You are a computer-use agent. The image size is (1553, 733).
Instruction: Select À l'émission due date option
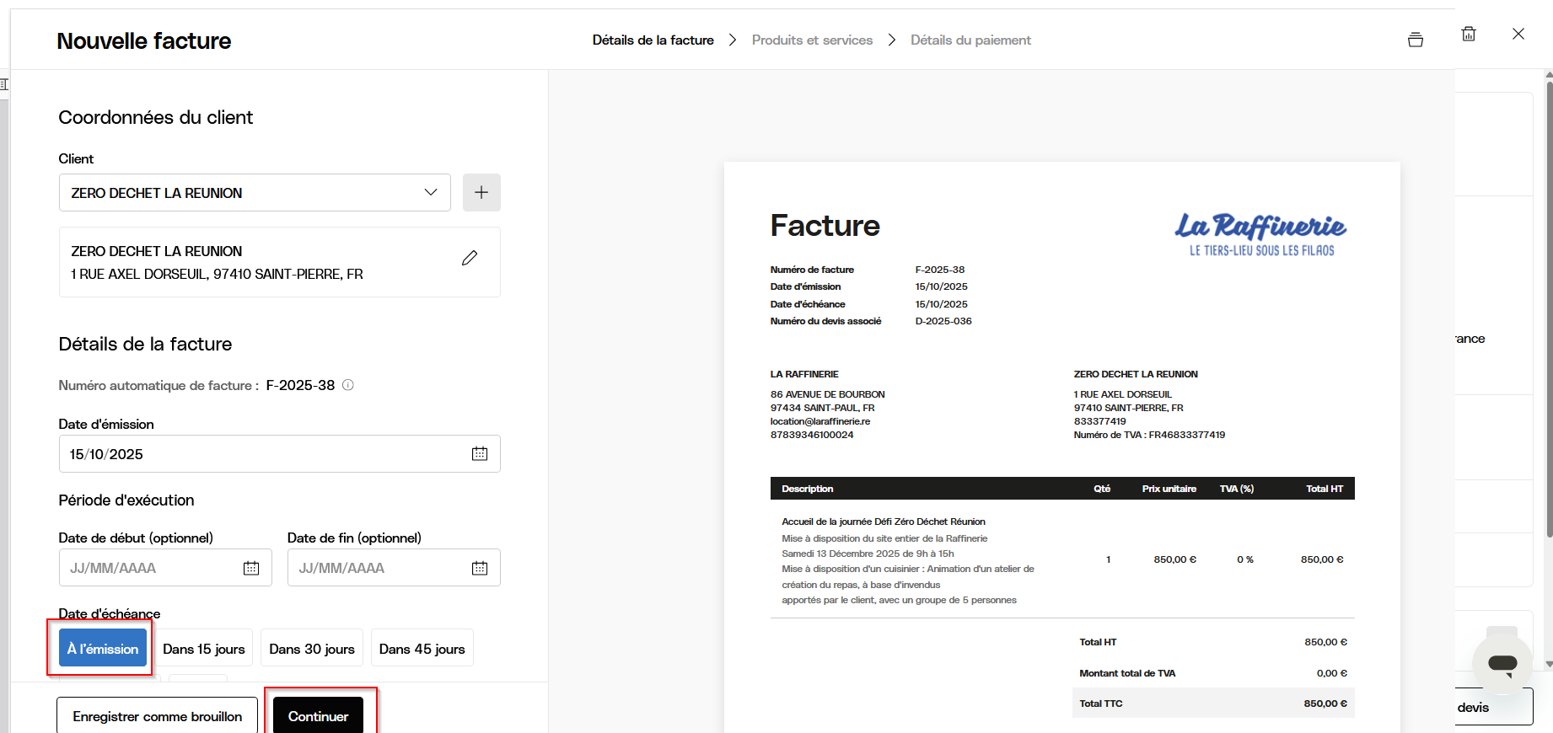pos(103,649)
